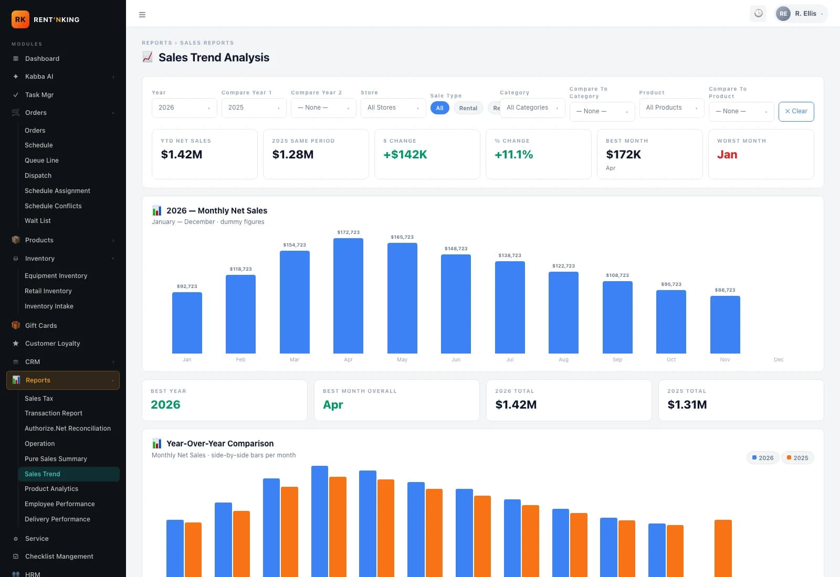Click the RK logo icon
Viewport: 840px width, 577px height.
[20, 19]
